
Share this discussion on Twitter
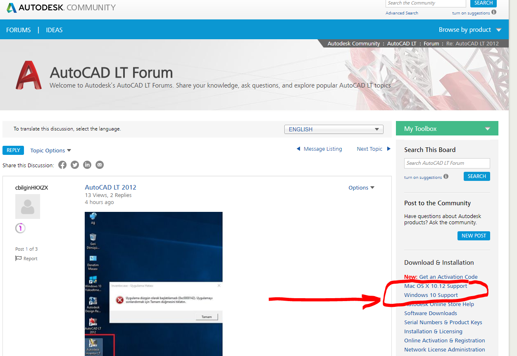[75, 165]
